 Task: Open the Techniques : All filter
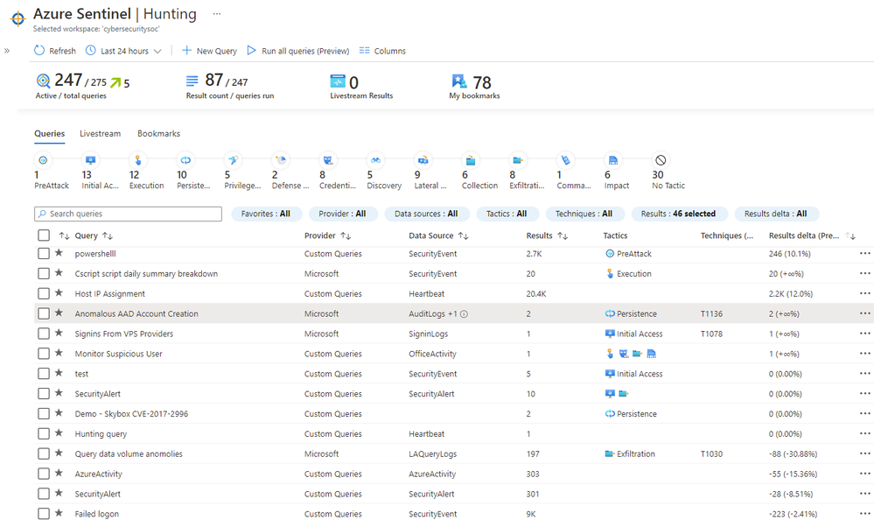coord(584,214)
